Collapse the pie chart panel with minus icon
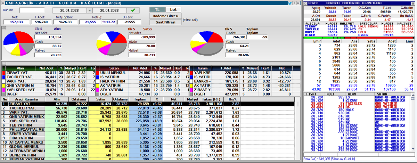The width and height of the screenshot is (417, 163). pos(4,27)
